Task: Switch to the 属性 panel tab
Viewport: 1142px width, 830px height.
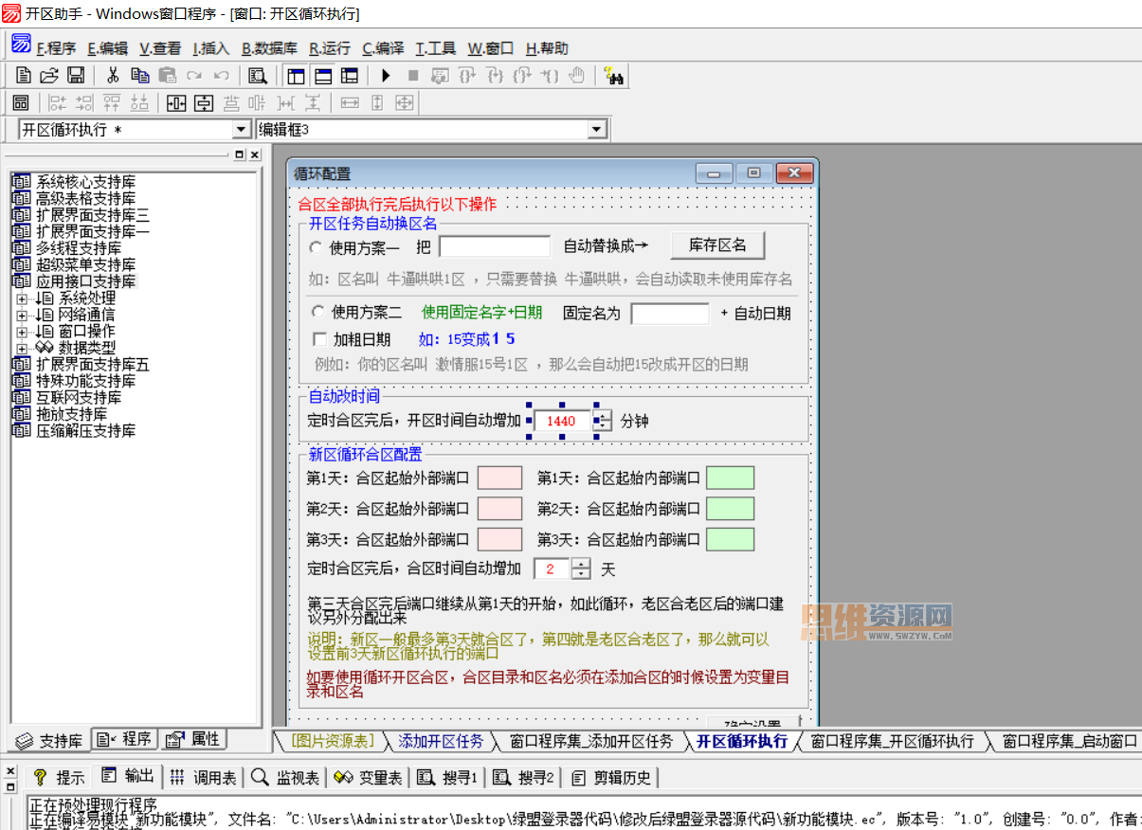Action: point(194,739)
